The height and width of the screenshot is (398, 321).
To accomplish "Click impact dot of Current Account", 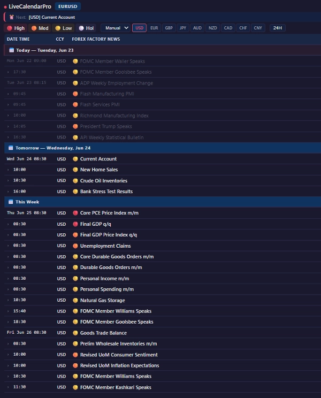I will (75, 159).
